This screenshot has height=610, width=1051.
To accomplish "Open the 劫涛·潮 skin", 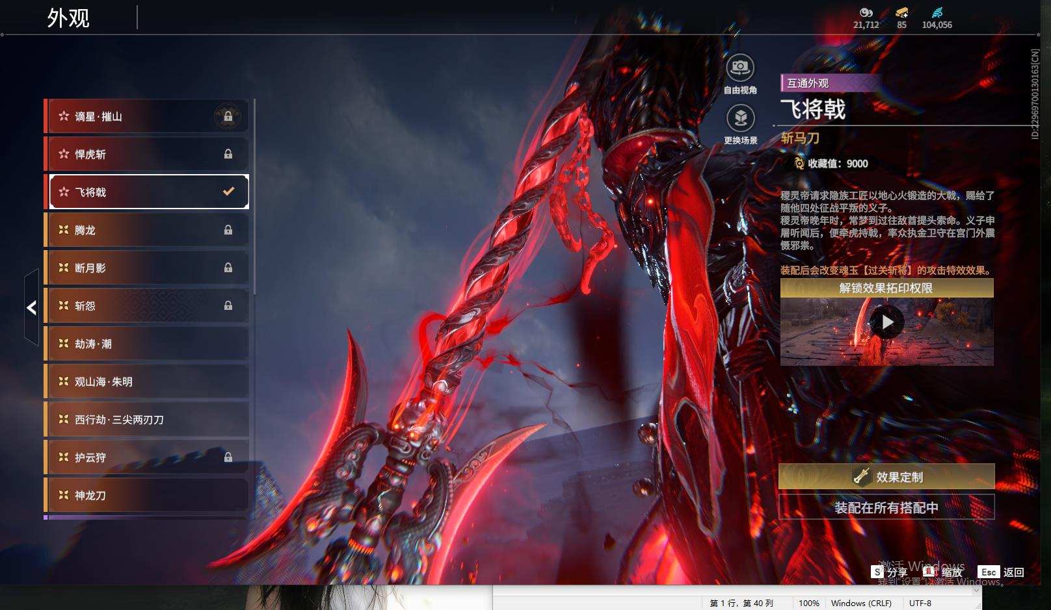I will (147, 344).
